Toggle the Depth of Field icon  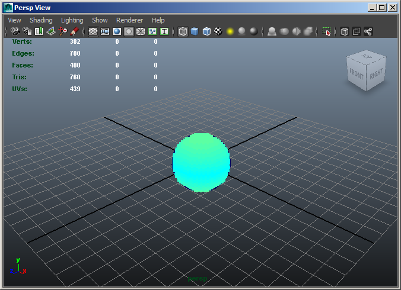(x=308, y=31)
